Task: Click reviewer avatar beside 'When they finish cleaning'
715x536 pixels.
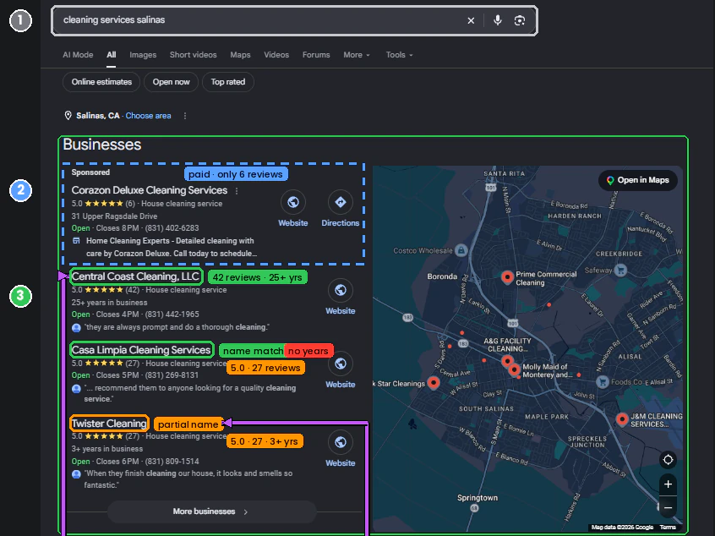Action: (76, 474)
